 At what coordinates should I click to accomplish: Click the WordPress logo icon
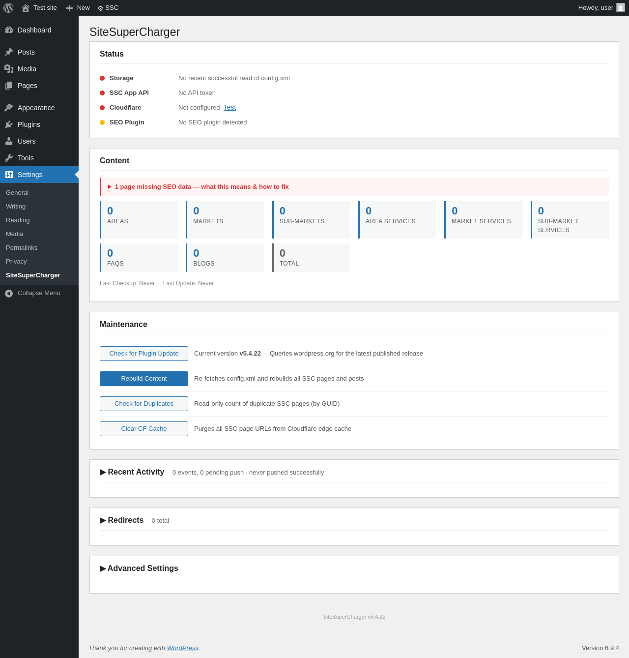coord(8,8)
